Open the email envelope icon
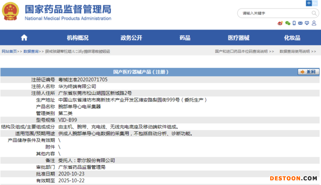This screenshot has height=185, width=321. [x=300, y=23]
